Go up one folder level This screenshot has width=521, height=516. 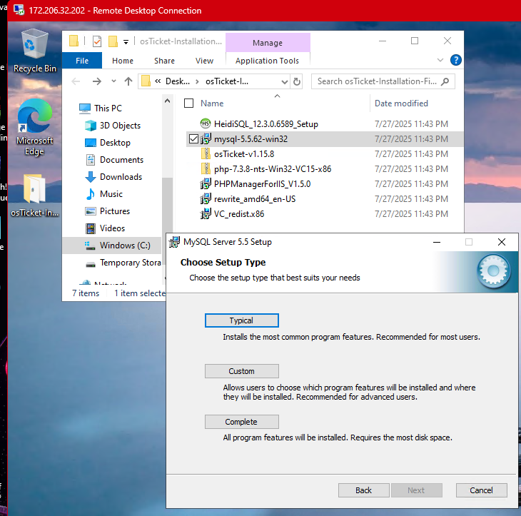(x=128, y=81)
